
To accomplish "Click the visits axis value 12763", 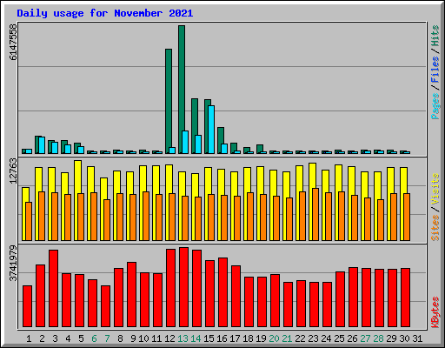I will point(13,171).
